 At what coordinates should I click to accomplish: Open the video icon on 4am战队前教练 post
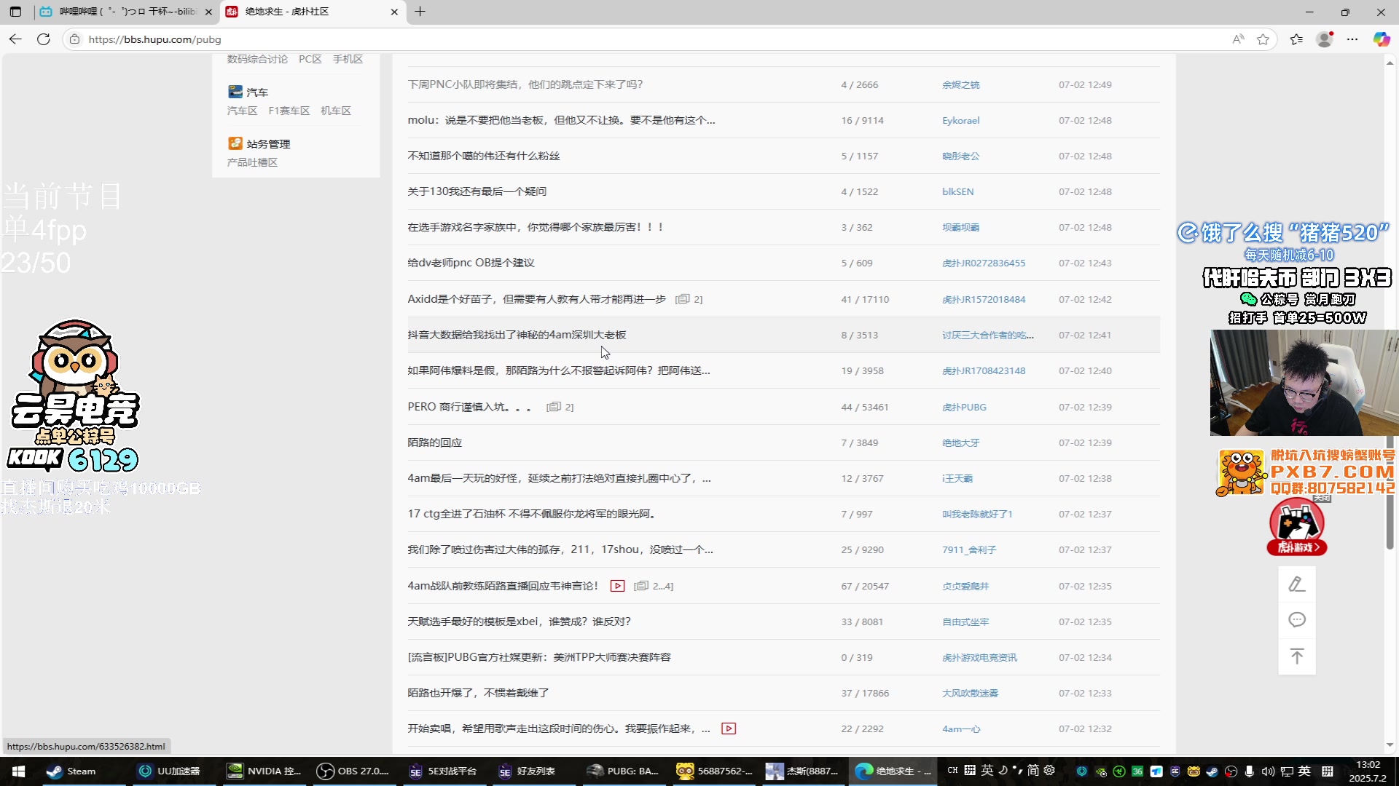coord(617,586)
